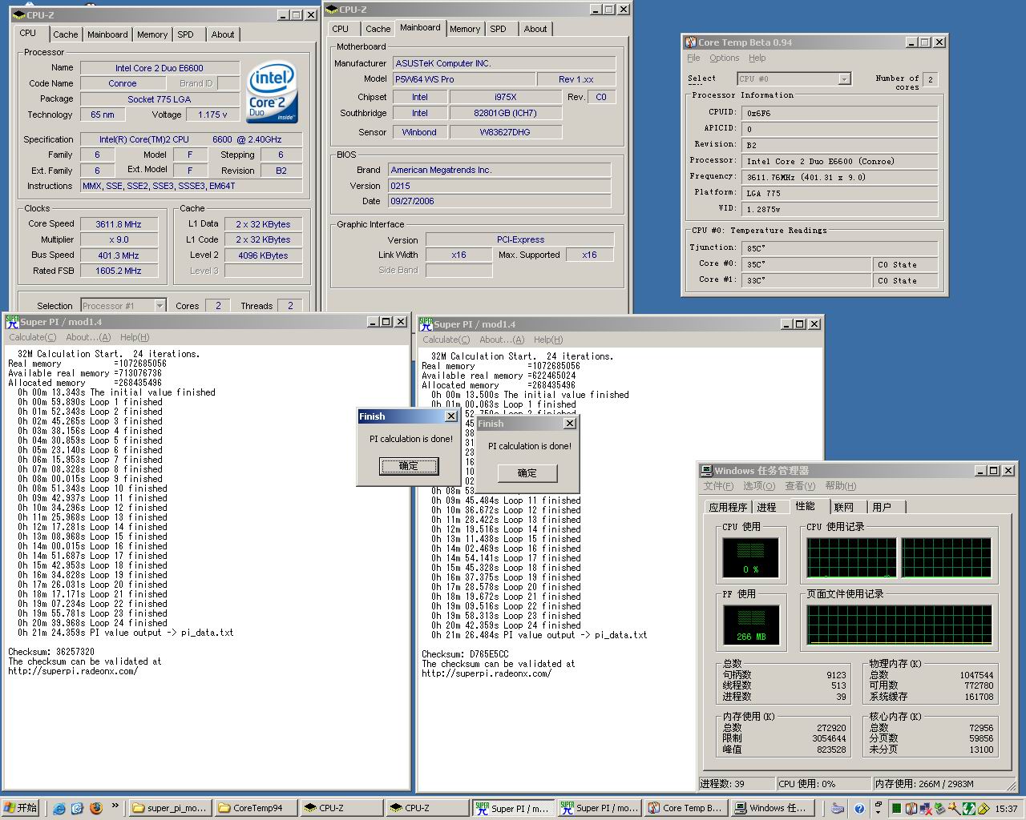Image resolution: width=1026 pixels, height=820 pixels.
Task: Click the PSW64 WS Pro model field
Action: coord(465,79)
